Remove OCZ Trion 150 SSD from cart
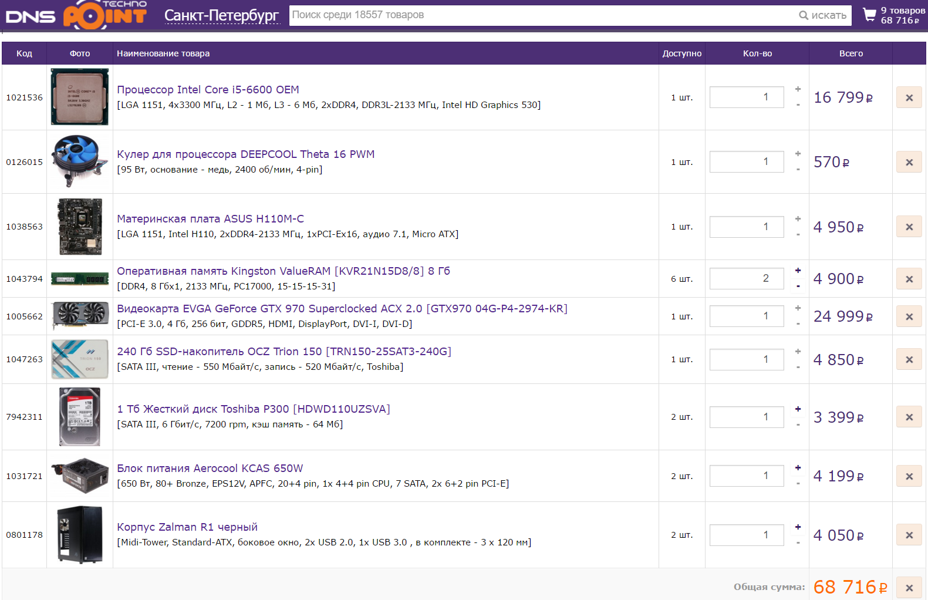 click(909, 359)
